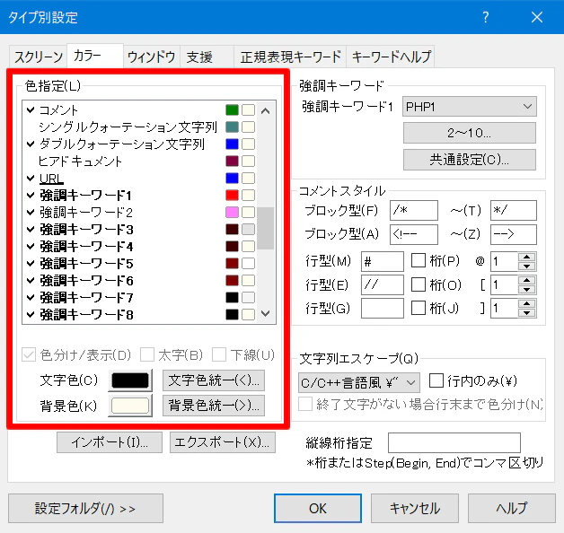Open the キーワードヘルプ tab
The image size is (564, 533).
[x=391, y=57]
